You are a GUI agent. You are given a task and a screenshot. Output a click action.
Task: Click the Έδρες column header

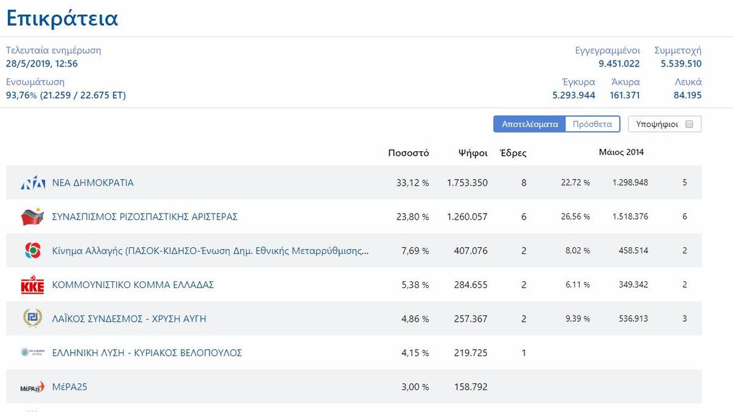[513, 153]
